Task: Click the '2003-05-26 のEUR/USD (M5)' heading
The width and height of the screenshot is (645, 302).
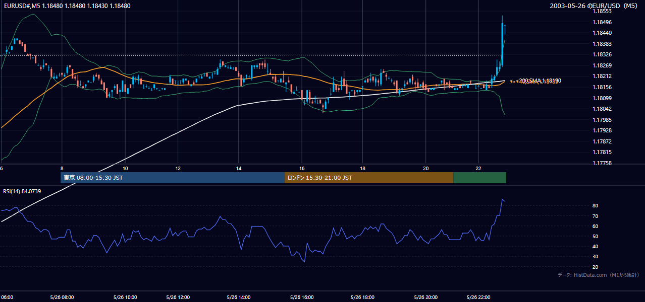Action: [x=595, y=6]
